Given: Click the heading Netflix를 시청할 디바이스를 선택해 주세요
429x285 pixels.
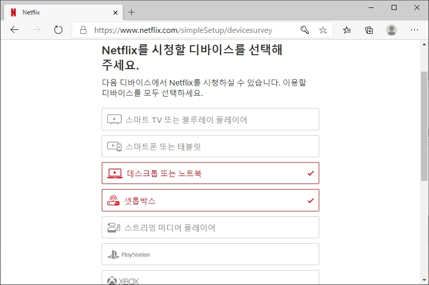Looking at the screenshot, I should coord(192,58).
